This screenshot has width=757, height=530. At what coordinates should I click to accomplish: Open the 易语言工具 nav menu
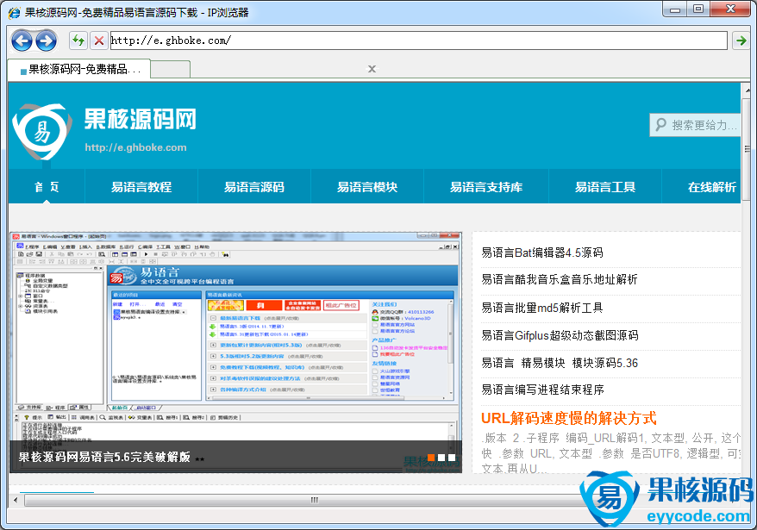[x=605, y=187]
